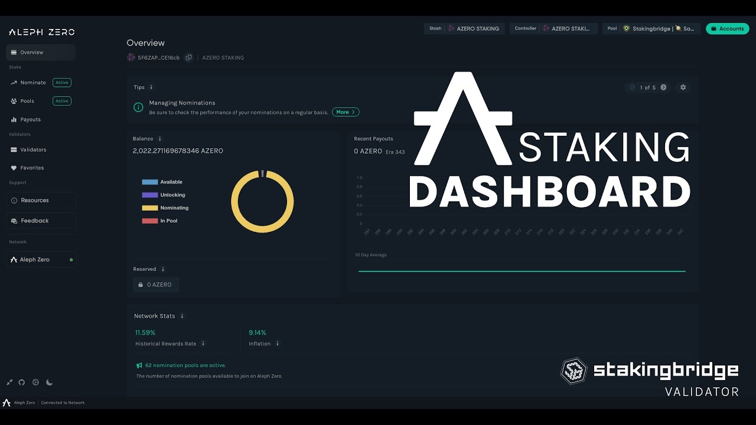Go to the next tip arrow

[663, 87]
